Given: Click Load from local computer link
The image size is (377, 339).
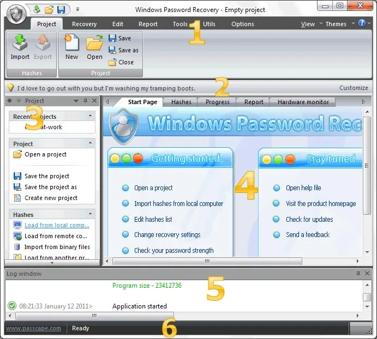Looking at the screenshot, I should pos(57,225).
